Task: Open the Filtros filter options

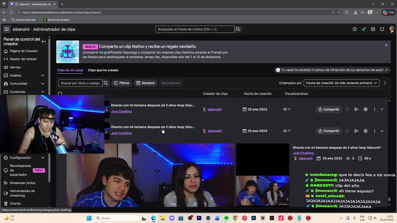Action: point(121,83)
